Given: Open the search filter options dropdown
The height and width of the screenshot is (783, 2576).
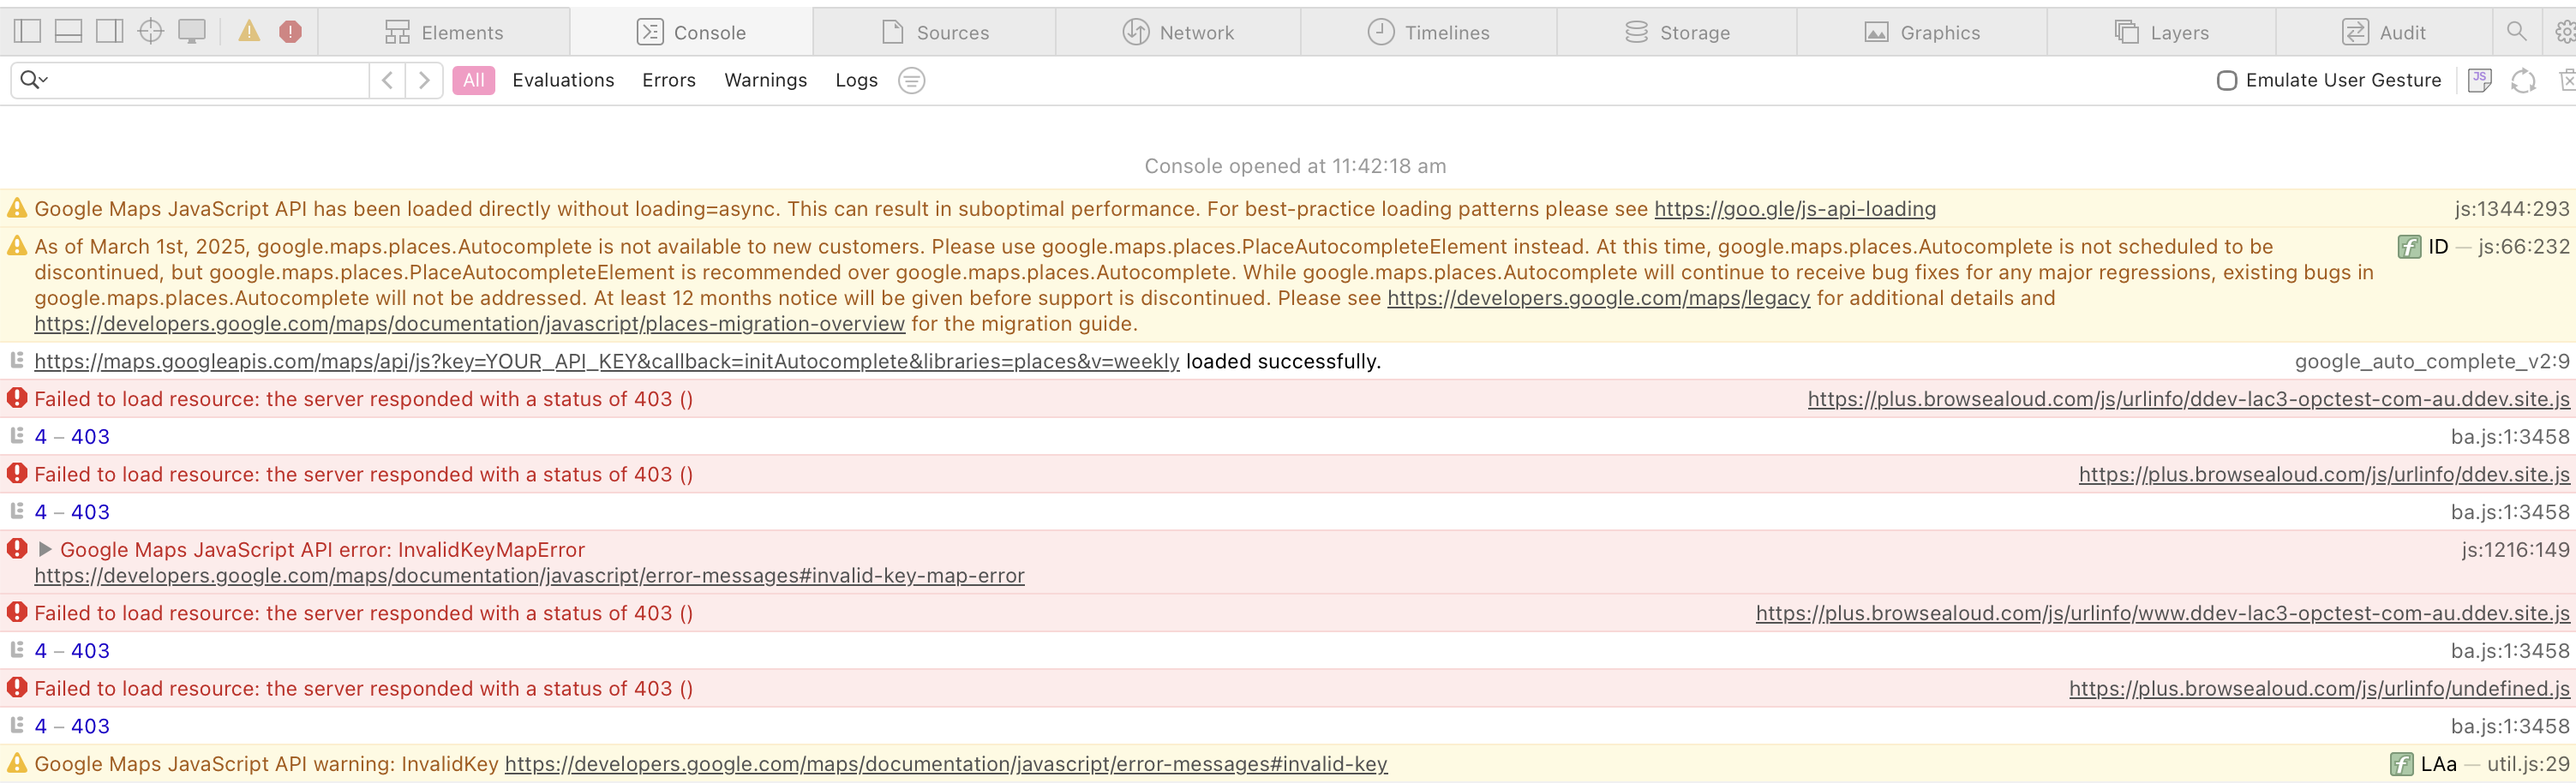Looking at the screenshot, I should 34,80.
